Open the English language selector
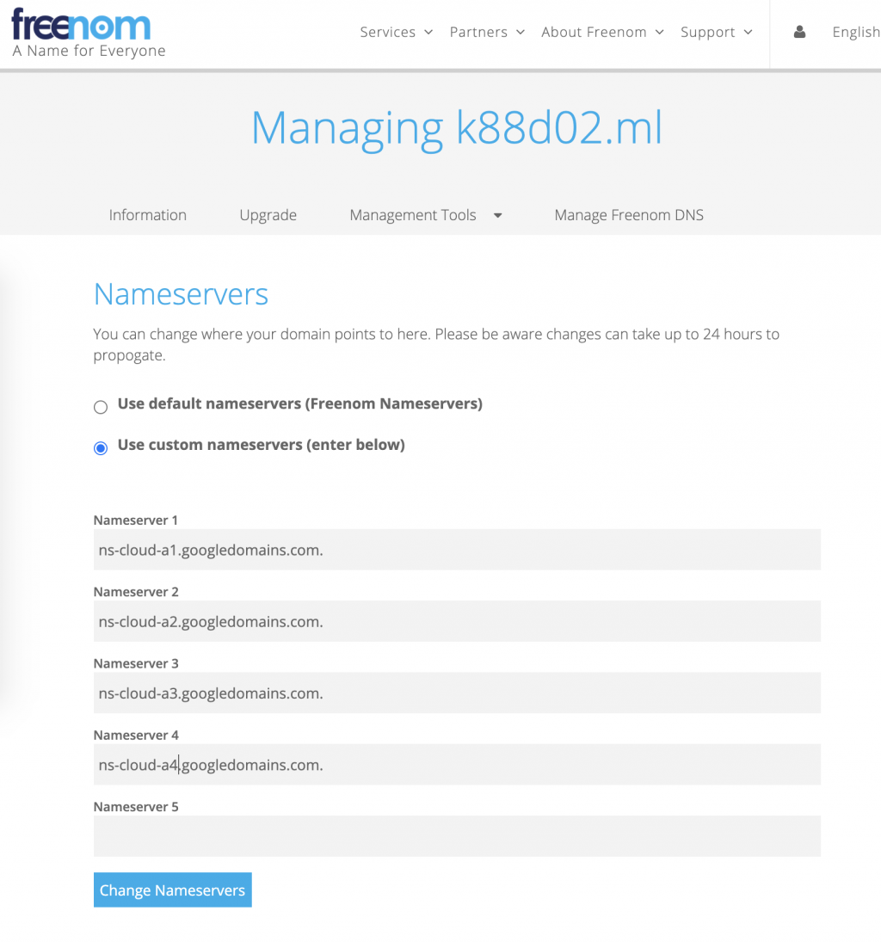Image resolution: width=881 pixels, height=942 pixels. point(856,32)
